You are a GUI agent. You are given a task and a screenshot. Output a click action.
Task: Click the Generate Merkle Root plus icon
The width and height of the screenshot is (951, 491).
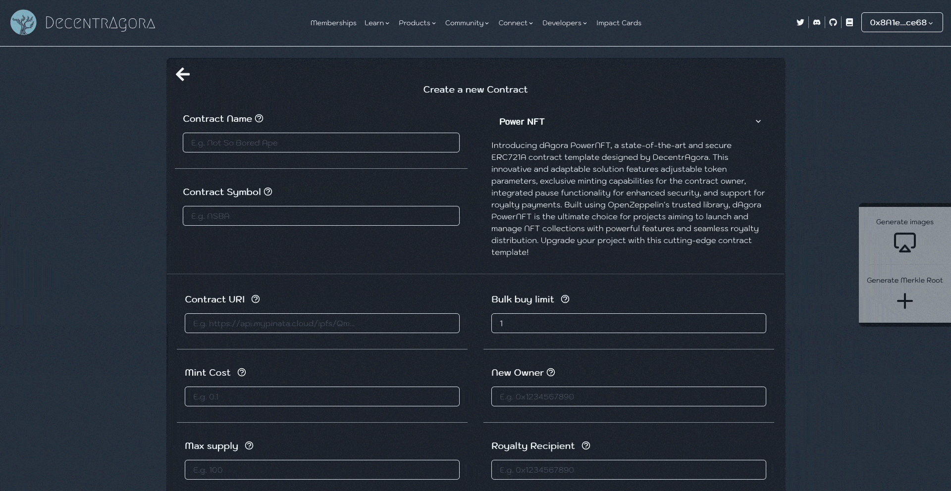(x=904, y=301)
